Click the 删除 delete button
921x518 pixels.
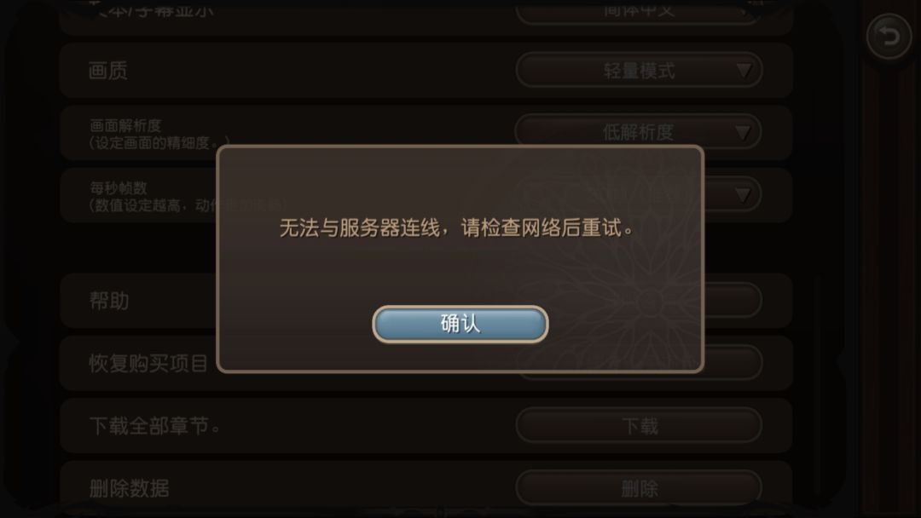pos(639,487)
